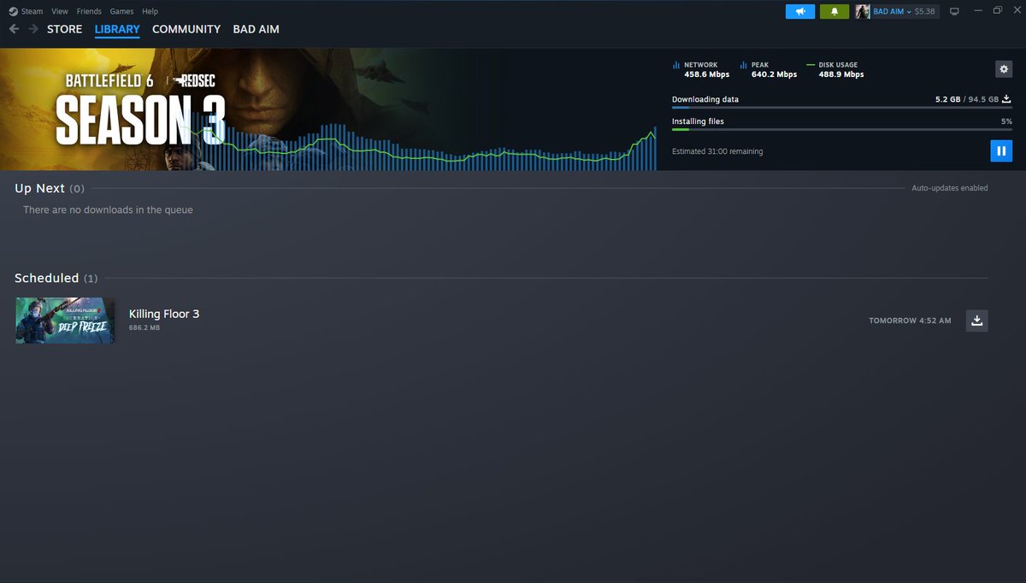Click the forward navigation arrow
The image size is (1026, 583).
pyautogui.click(x=33, y=29)
